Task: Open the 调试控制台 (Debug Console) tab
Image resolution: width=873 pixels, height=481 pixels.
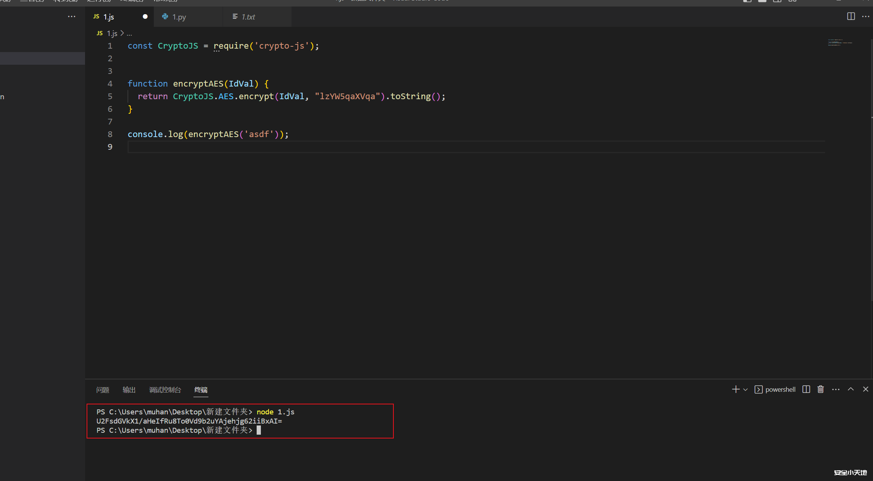Action: click(x=165, y=390)
